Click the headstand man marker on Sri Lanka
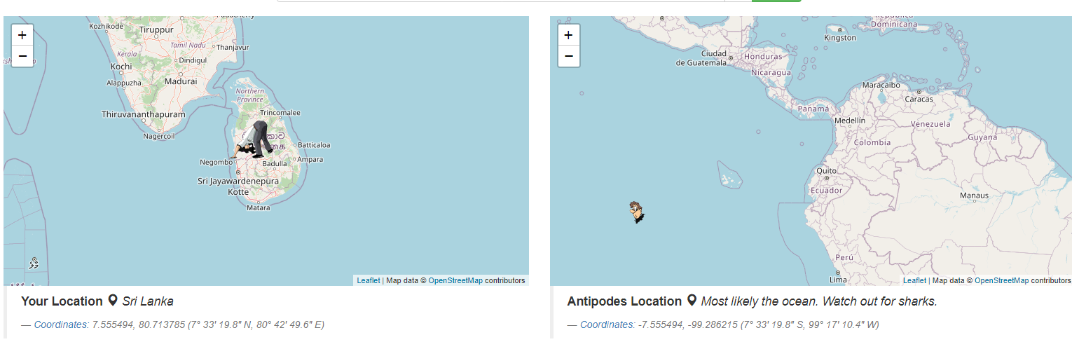Image resolution: width=1072 pixels, height=342 pixels. click(x=252, y=139)
